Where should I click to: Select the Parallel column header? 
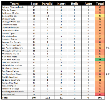coord(47,4)
